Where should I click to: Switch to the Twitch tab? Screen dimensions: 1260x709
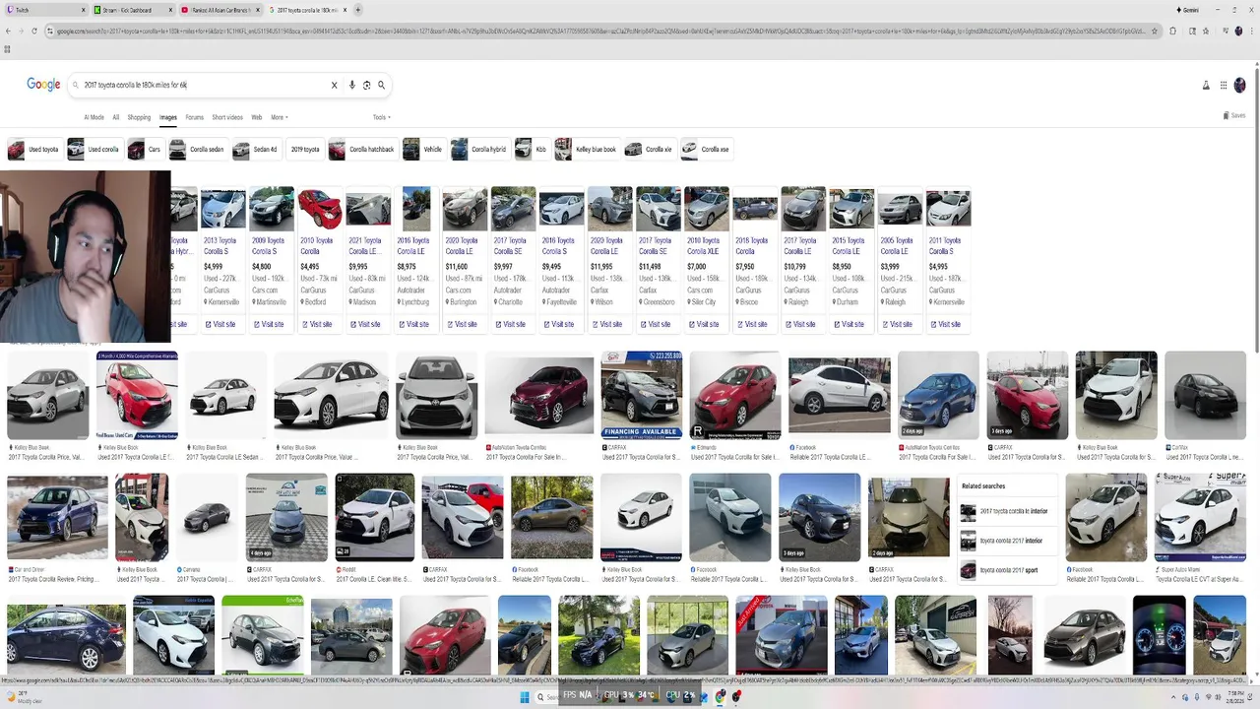click(44, 10)
